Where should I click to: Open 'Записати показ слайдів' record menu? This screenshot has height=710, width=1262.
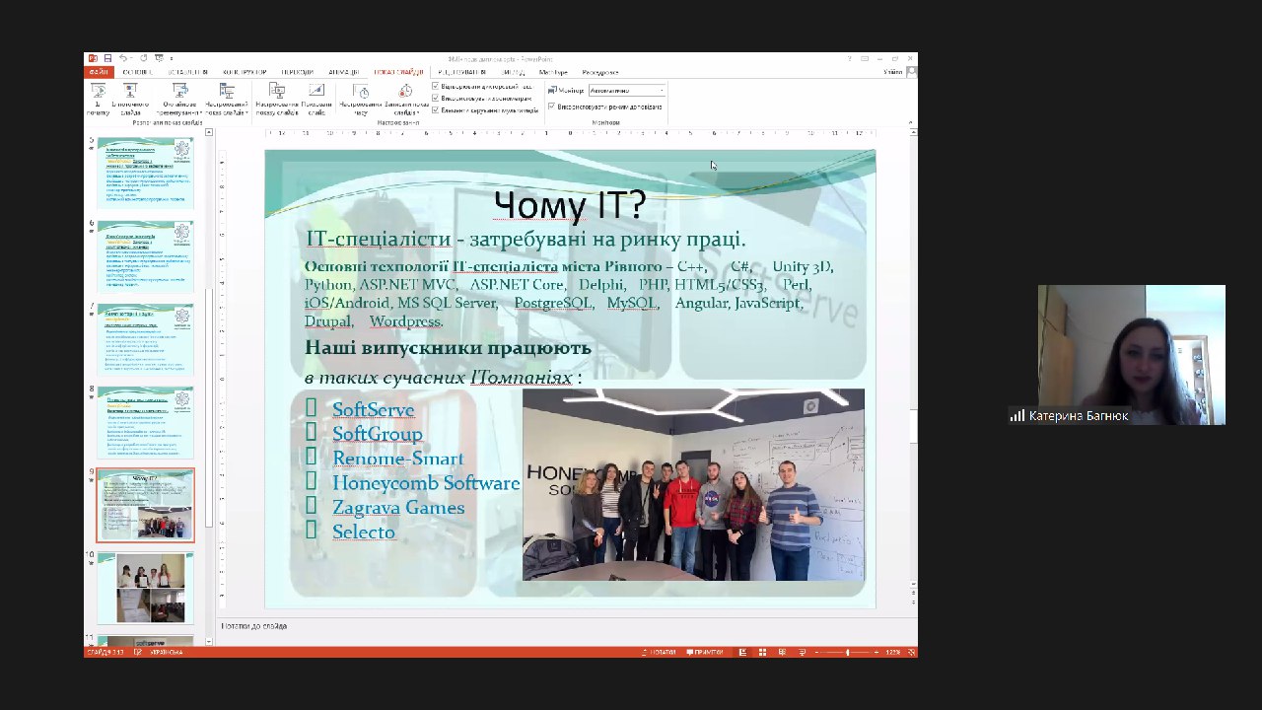point(405,100)
